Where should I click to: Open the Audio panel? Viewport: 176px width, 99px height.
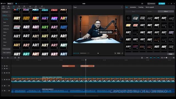tap(9, 7)
